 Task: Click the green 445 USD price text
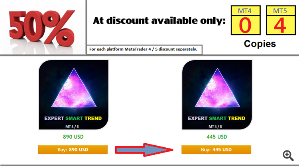pos(217,137)
